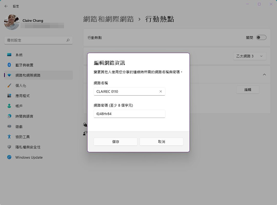The image size is (277, 205).
Task: Open Bluetooth & devices via its icon
Action: (x=9, y=65)
